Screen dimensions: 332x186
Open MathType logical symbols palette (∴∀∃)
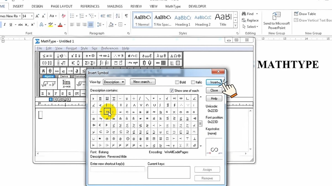tap(118, 56)
